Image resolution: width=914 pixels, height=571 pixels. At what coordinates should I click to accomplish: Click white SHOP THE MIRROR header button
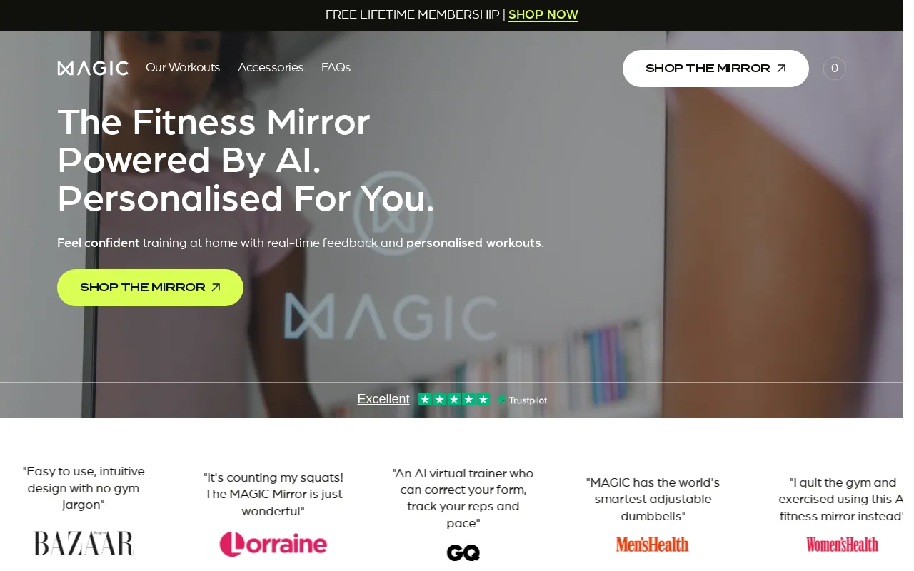coord(715,69)
